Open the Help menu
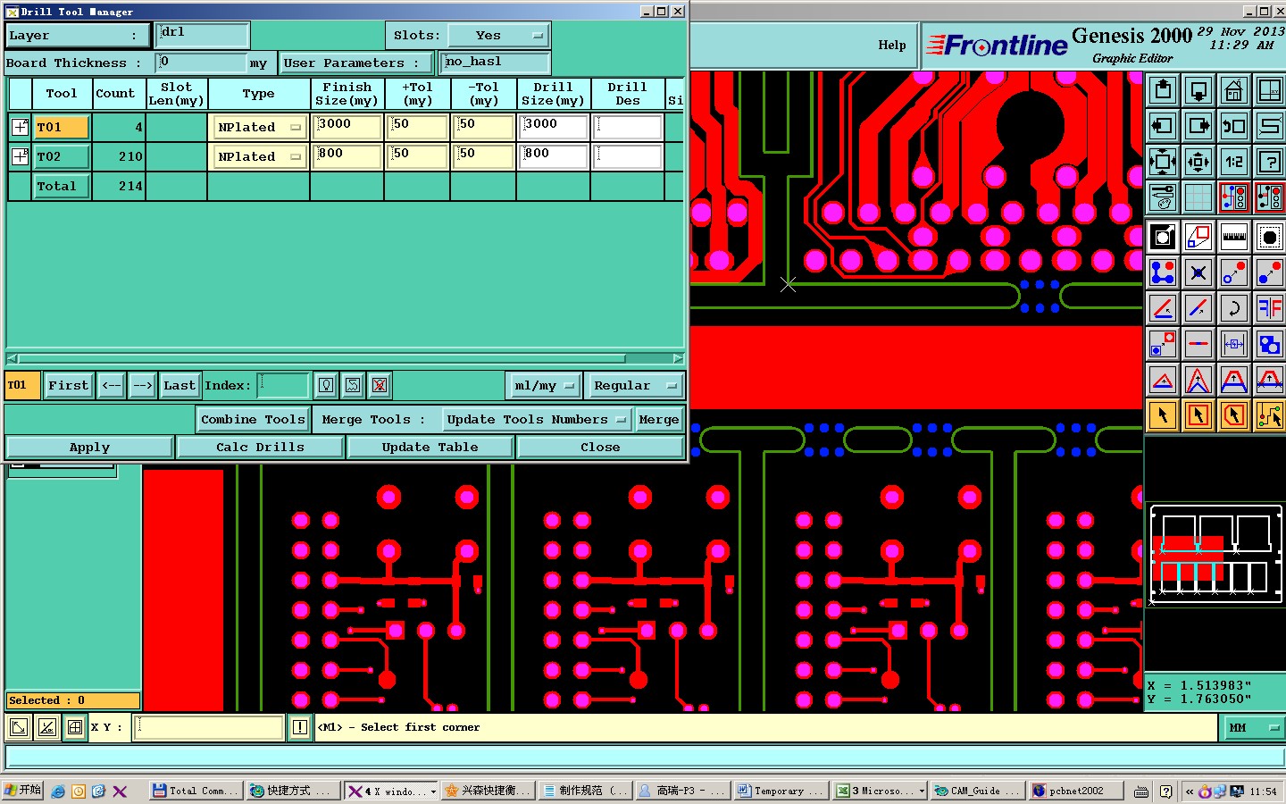 point(891,45)
